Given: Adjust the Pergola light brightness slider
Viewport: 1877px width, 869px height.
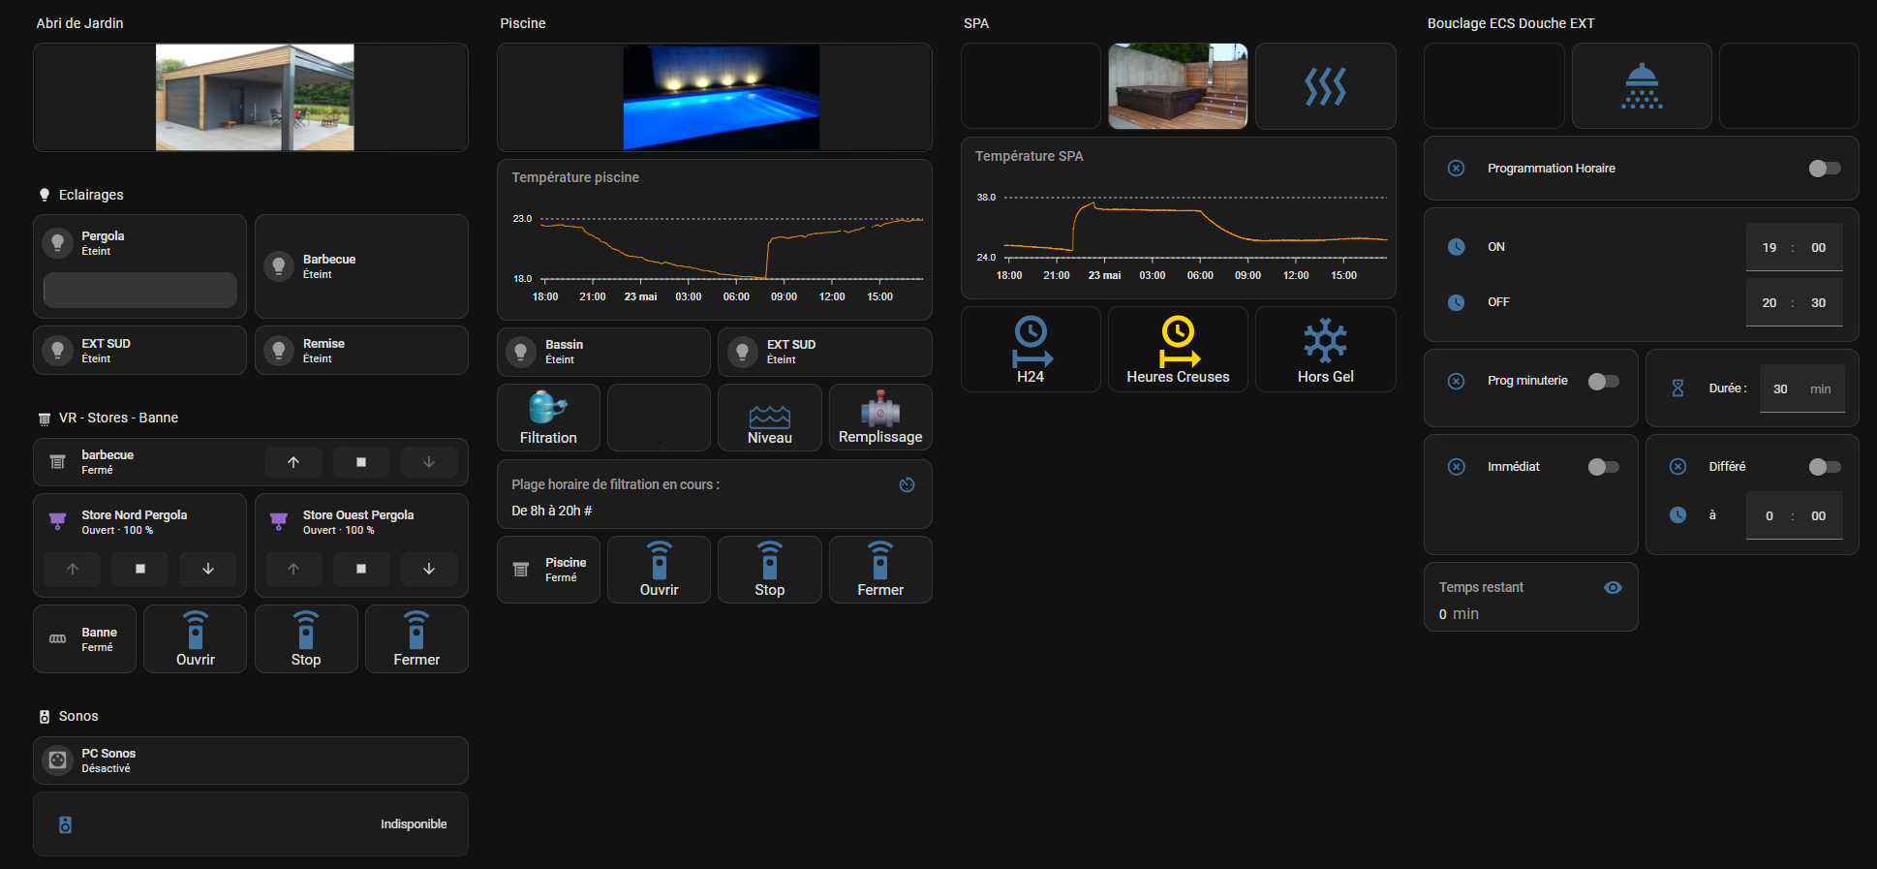Looking at the screenshot, I should click(140, 290).
